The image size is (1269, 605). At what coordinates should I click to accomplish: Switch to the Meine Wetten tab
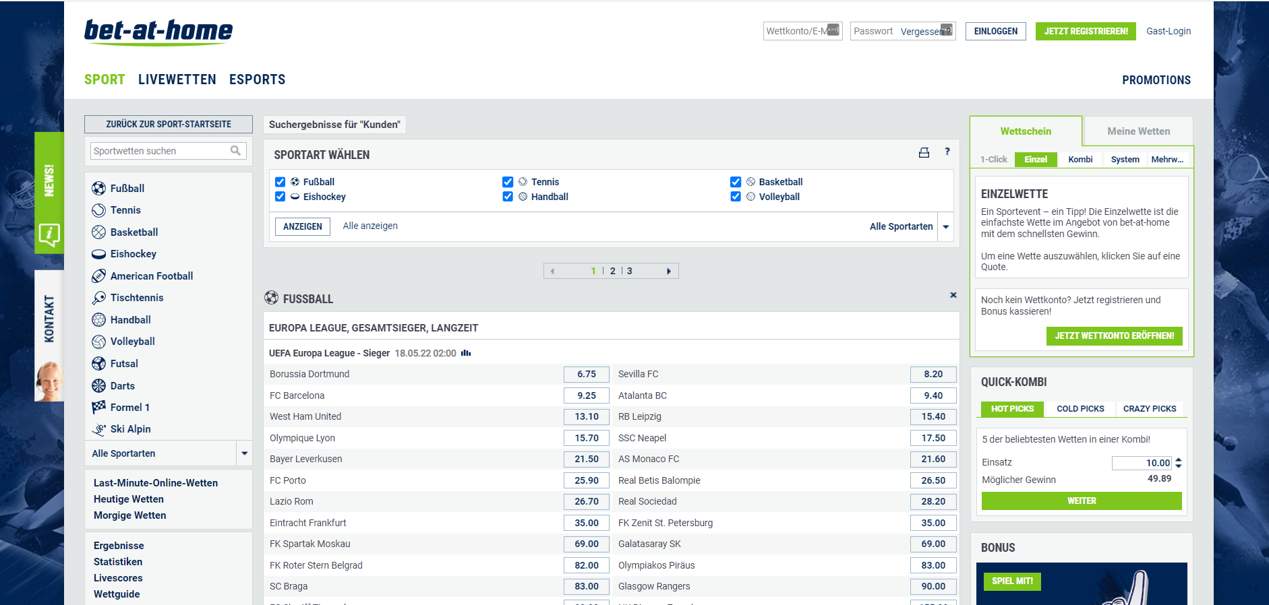[x=1139, y=131]
